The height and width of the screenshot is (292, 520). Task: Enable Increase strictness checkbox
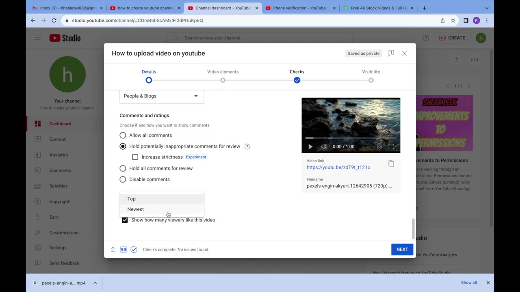pyautogui.click(x=135, y=157)
